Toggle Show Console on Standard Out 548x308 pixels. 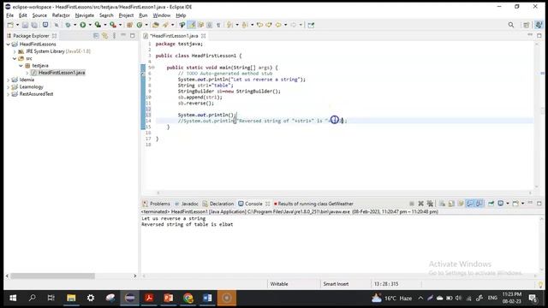470,204
